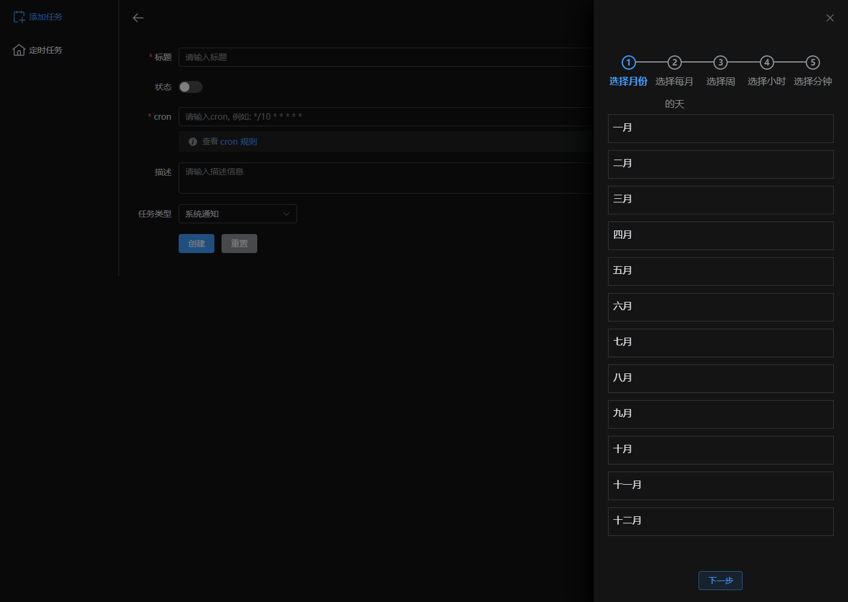Go to step 4 选择小时
The height and width of the screenshot is (602, 848).
click(x=766, y=63)
